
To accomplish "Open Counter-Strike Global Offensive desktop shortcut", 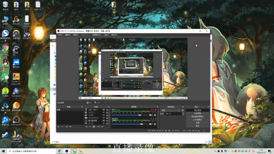I will pyautogui.click(x=16, y=79).
